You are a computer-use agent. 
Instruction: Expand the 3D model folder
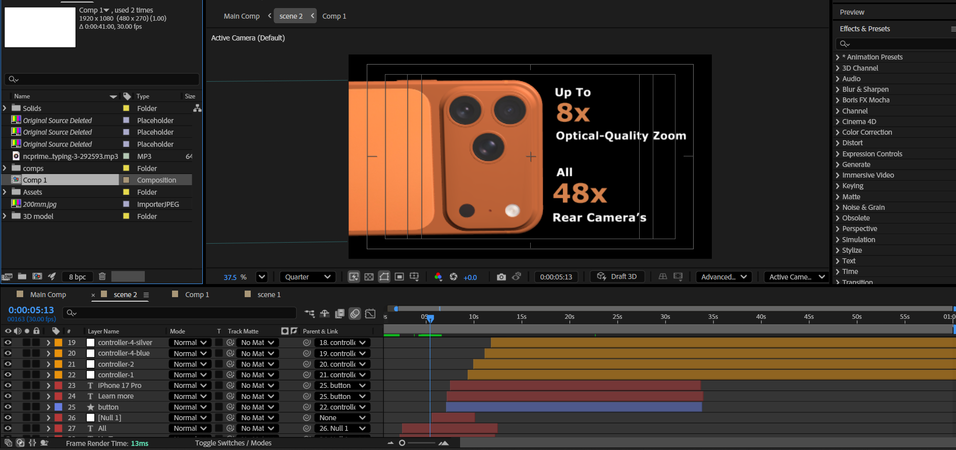point(5,216)
